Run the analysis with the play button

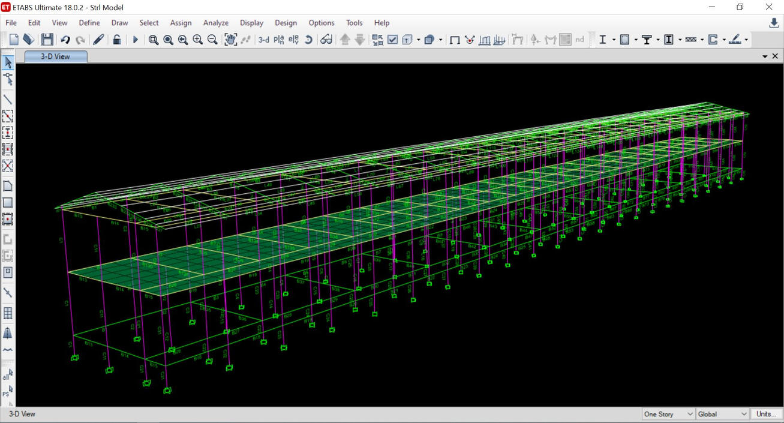click(x=134, y=39)
